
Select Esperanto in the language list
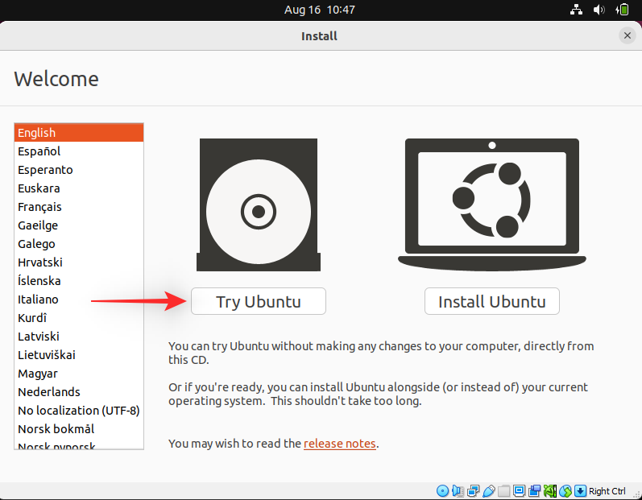(79, 170)
